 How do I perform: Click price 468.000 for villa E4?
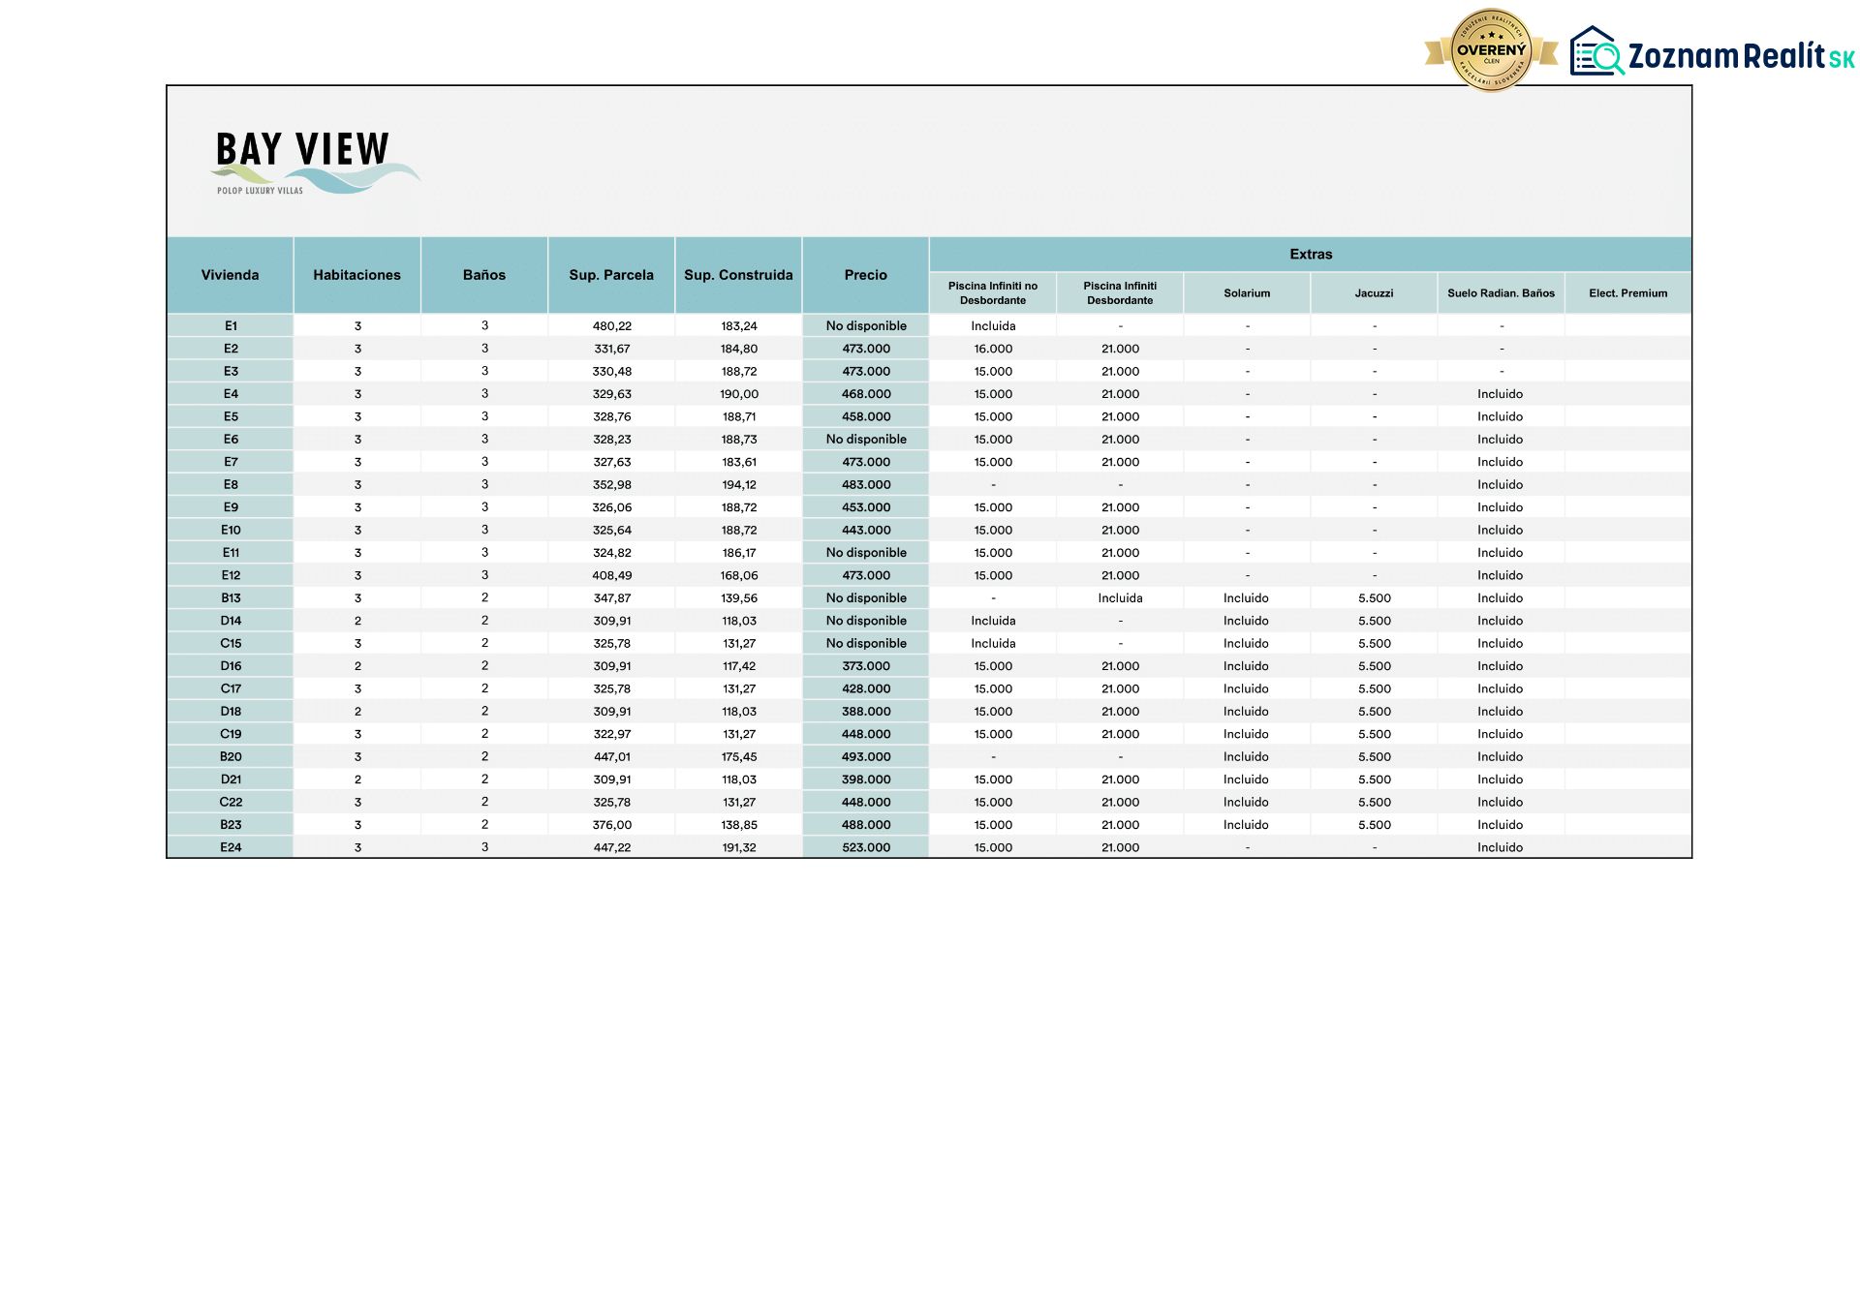point(866,394)
